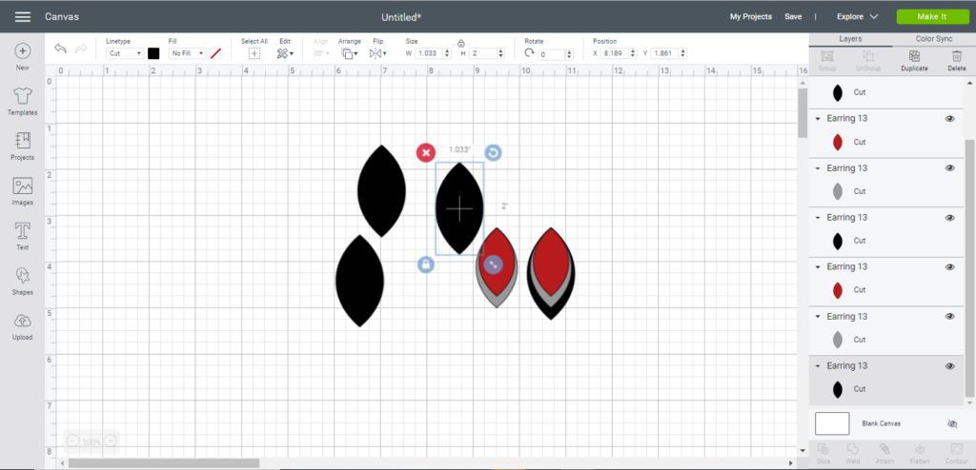
Task: Open the Shapes tool
Action: click(23, 281)
